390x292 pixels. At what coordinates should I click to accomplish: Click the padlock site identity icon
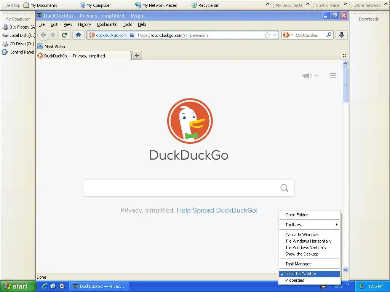[132, 35]
